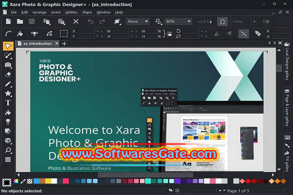Screen dimensions: 293x195
Task: Open the File menu
Action: [x=14, y=12]
